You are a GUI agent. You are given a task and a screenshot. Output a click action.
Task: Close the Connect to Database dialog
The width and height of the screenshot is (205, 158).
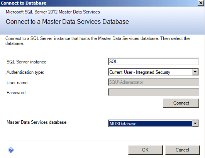click(x=201, y=3)
